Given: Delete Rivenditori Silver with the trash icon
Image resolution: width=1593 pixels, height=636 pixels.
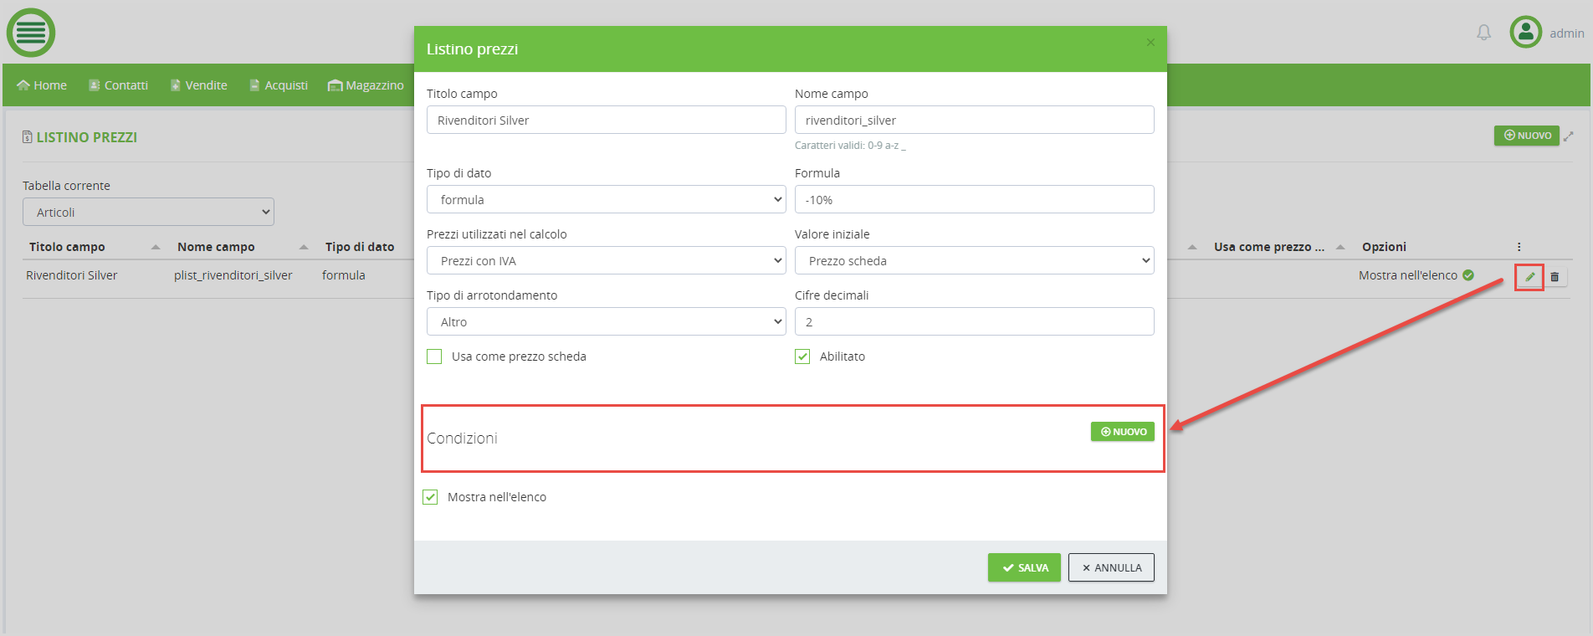Looking at the screenshot, I should click(1555, 276).
